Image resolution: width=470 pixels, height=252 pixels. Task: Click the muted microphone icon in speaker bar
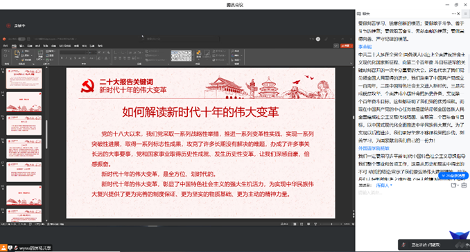click(403, 245)
